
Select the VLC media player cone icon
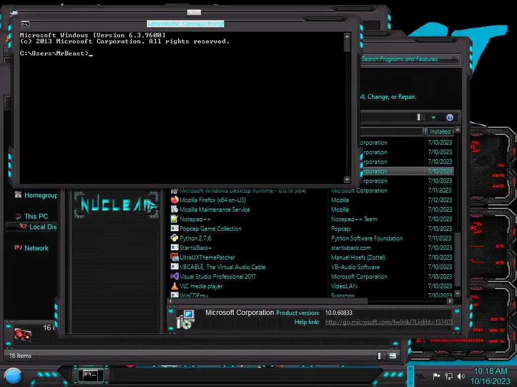click(174, 286)
